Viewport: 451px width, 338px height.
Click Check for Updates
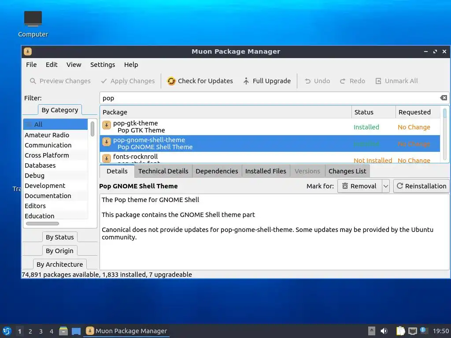pyautogui.click(x=200, y=81)
